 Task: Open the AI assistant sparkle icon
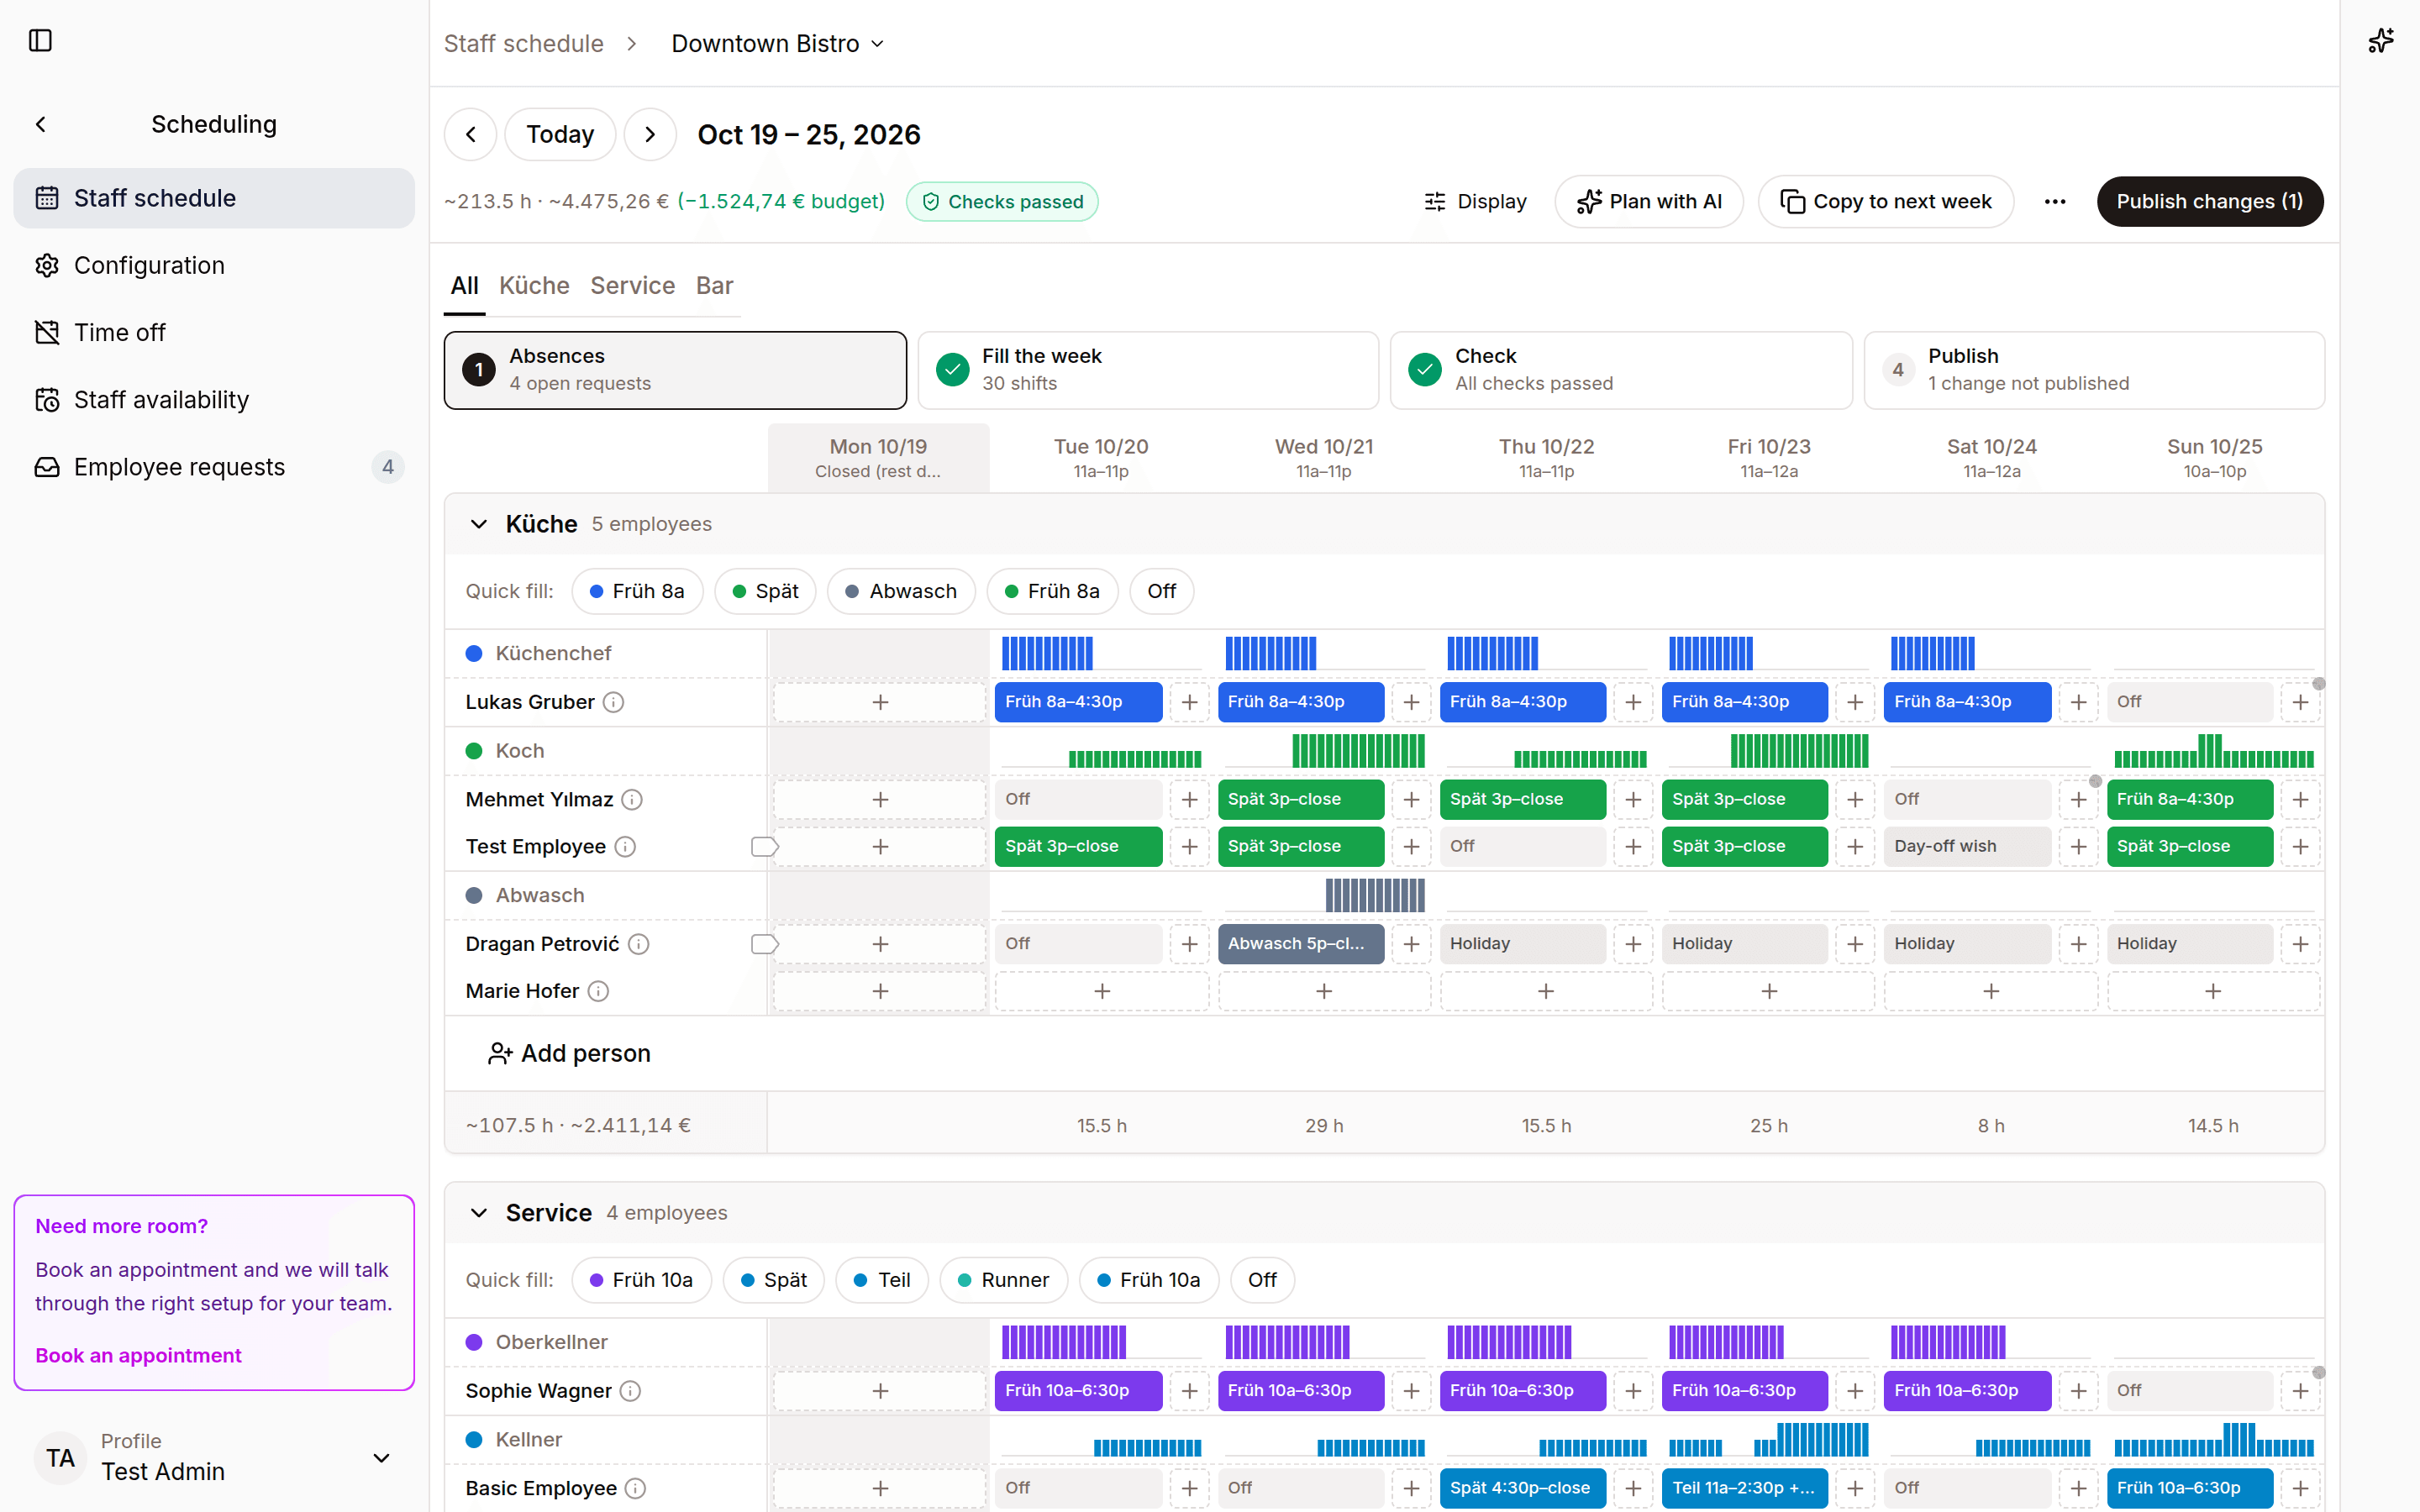[x=2380, y=41]
